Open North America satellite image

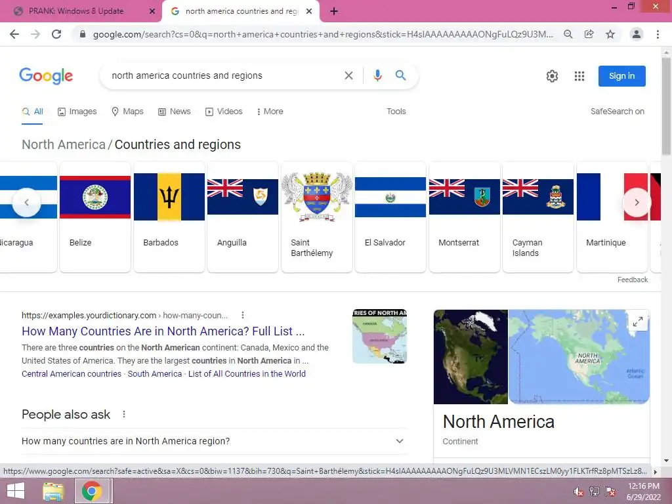471,356
